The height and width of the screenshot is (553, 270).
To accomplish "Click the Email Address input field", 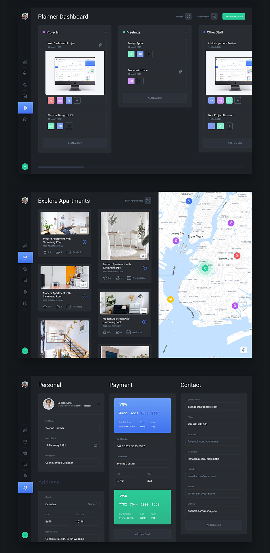I will coord(214,407).
